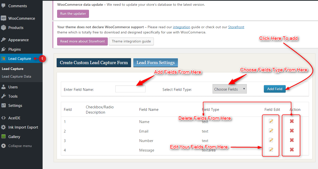Click the Users person icon
This screenshot has height=169, width=318.
coord(4,87)
